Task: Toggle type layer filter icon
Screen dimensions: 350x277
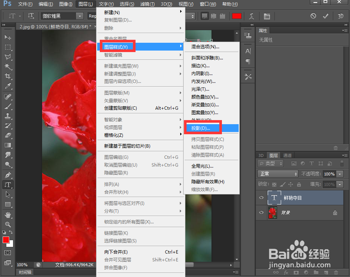Action: coord(312,163)
